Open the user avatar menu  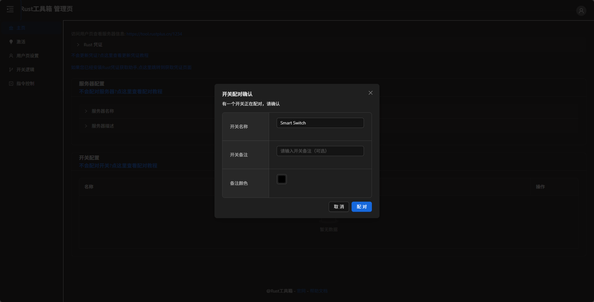tap(581, 11)
